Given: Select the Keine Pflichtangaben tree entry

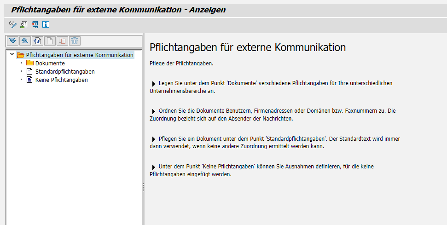Looking at the screenshot, I should click(x=61, y=80).
